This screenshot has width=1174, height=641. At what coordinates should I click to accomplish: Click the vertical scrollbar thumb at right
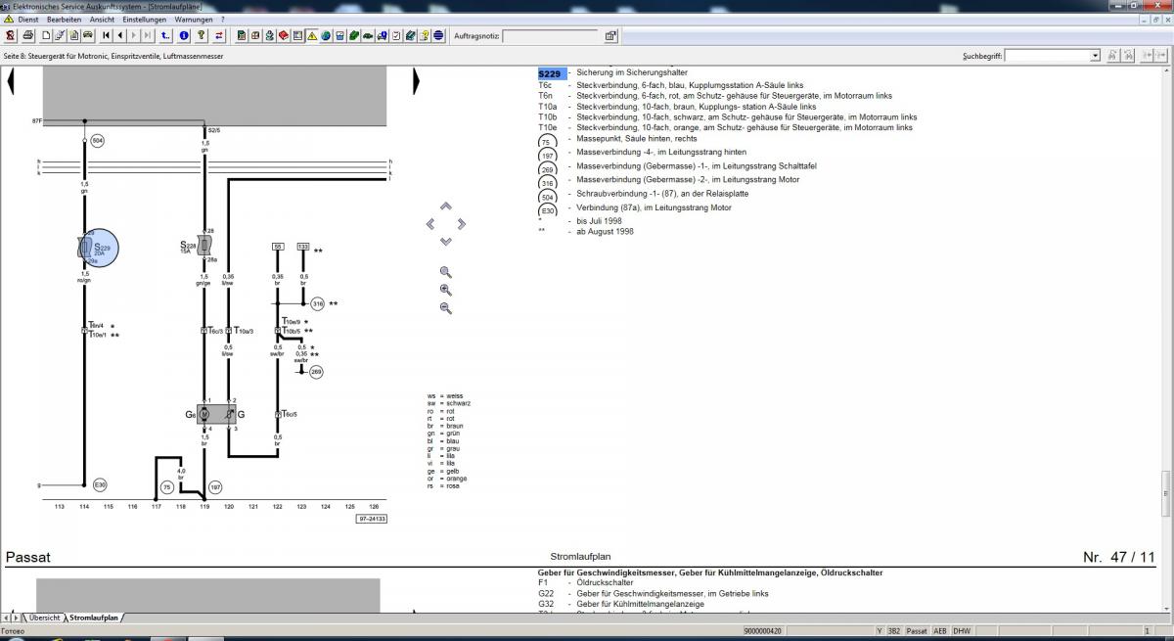coord(1166,492)
